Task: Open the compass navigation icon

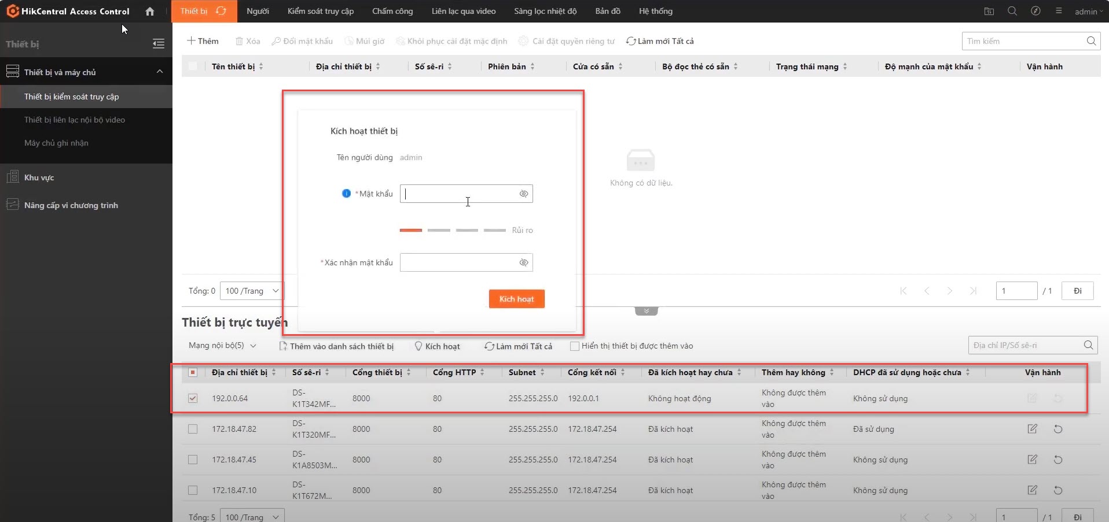Action: coord(1035,11)
